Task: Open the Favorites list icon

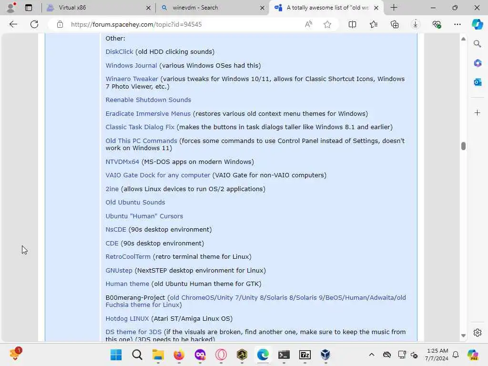Action: 374,24
